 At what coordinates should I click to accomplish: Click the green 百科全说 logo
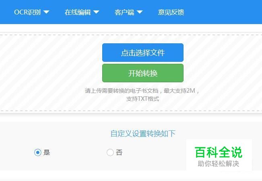(219, 152)
